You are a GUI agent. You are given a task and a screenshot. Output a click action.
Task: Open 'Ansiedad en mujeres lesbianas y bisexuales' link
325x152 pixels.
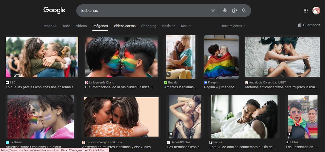[x=117, y=147]
